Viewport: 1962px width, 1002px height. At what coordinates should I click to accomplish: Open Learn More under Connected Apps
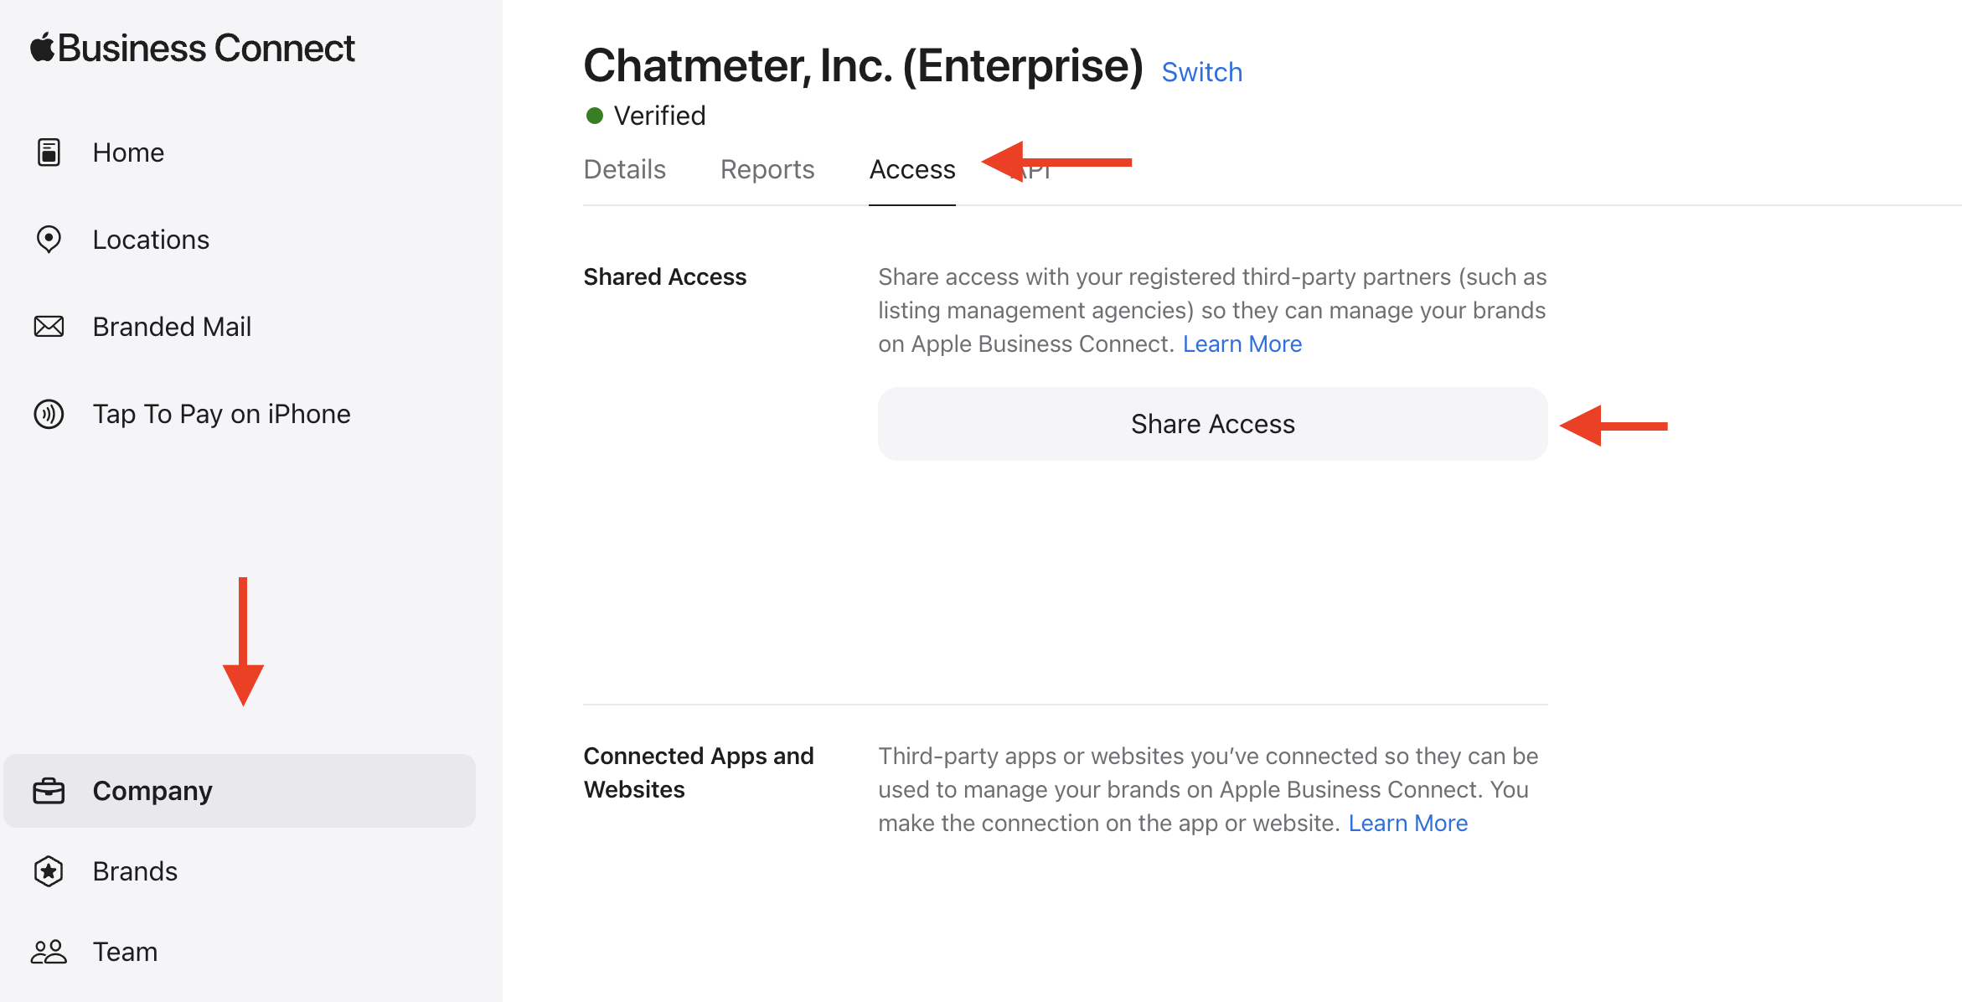click(x=1407, y=824)
